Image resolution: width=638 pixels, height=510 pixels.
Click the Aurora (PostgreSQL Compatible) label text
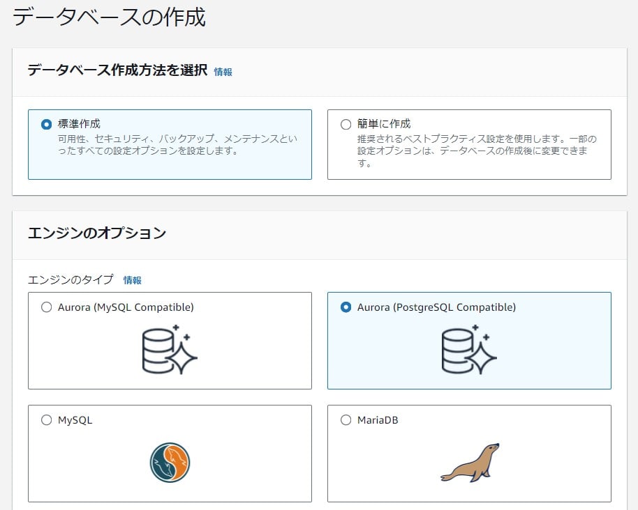click(x=436, y=307)
